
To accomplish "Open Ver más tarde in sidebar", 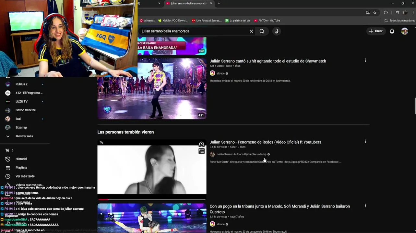I will click(x=24, y=176).
